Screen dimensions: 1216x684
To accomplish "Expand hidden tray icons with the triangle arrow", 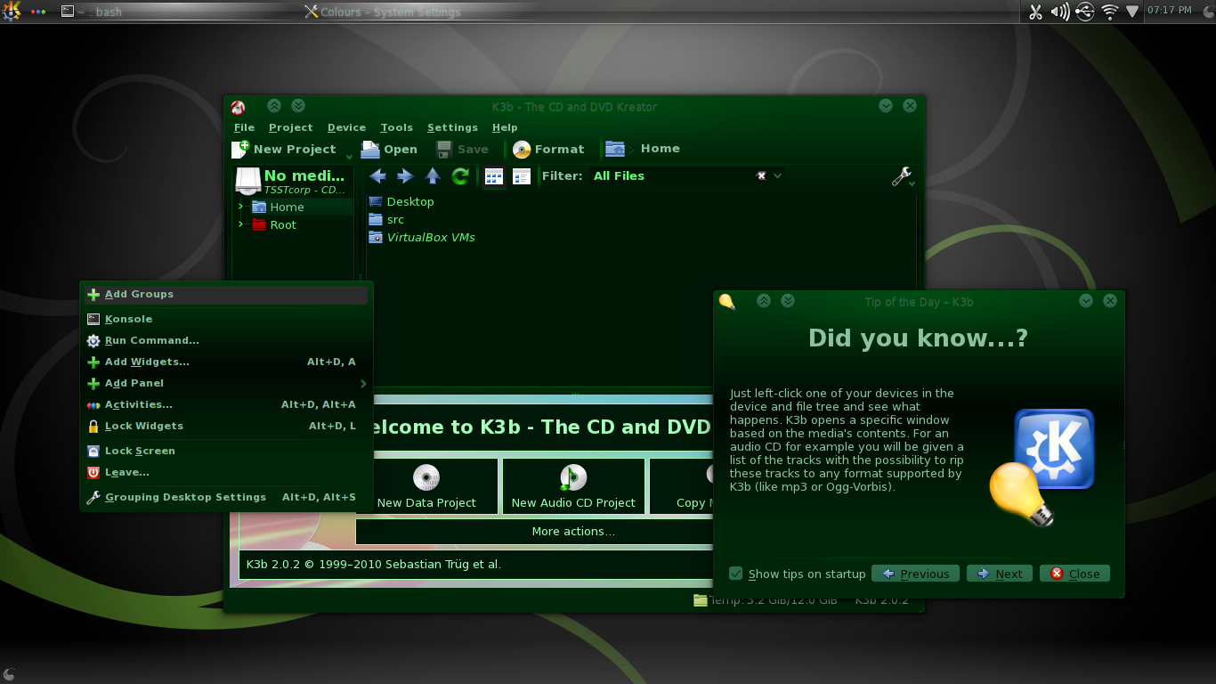I will click(x=1132, y=12).
